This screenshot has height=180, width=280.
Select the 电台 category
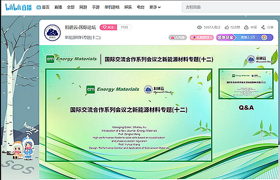pyautogui.click(x=141, y=7)
